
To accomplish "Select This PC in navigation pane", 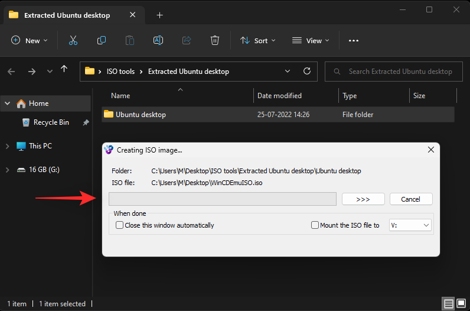I will pos(40,146).
